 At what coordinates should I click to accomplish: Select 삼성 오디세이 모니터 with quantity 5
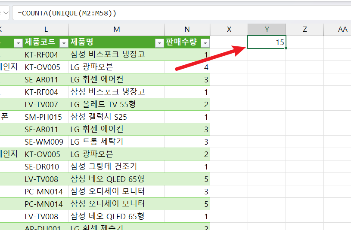(116, 204)
